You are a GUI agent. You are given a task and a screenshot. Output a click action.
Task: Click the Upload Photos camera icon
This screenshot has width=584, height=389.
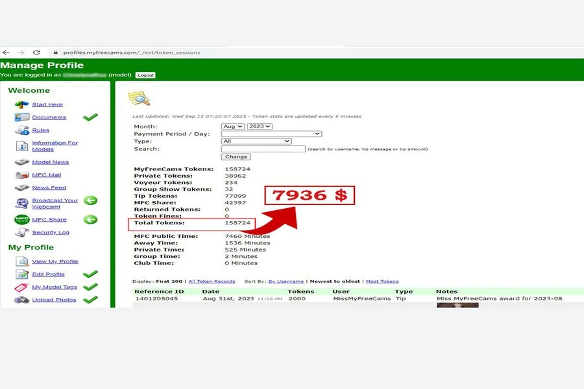click(x=22, y=300)
